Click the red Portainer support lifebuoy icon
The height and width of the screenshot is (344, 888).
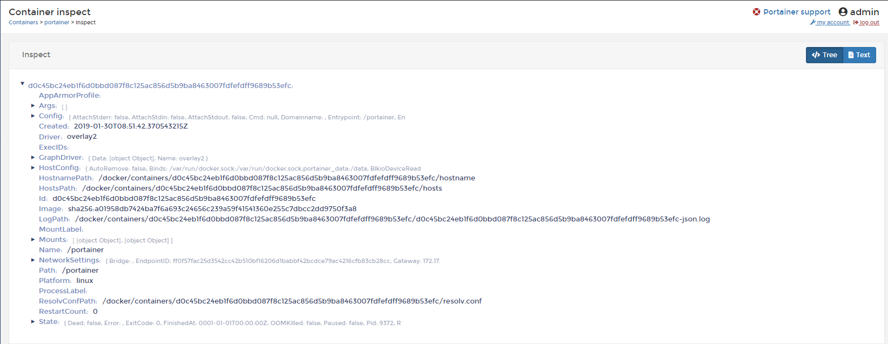point(756,12)
